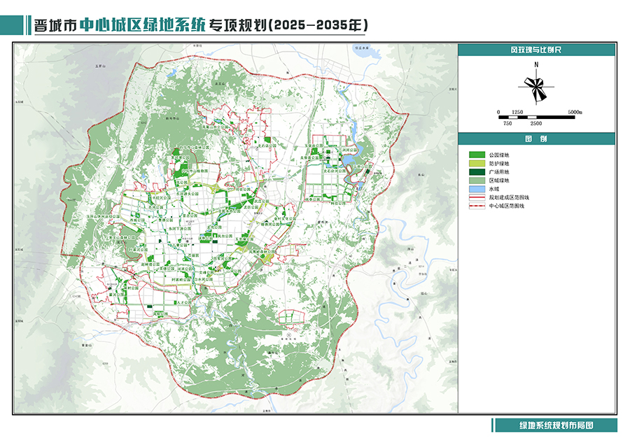Click the N north indicator above the compass

coord(536,65)
